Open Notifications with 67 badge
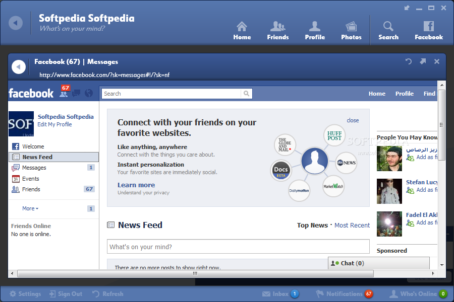Screen dimensions: 454x302 pos(344,294)
